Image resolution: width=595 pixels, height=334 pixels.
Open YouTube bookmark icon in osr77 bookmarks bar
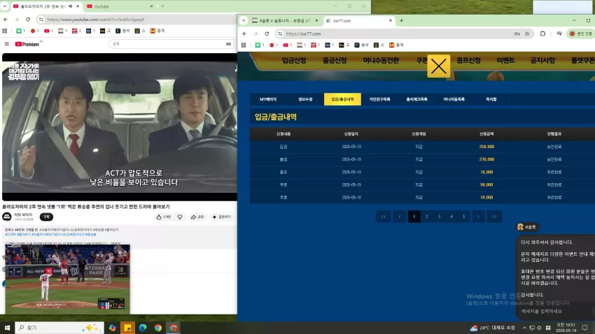(x=286, y=45)
